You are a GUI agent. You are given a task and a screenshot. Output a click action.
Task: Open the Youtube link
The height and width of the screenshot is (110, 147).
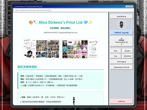[x=127, y=51]
